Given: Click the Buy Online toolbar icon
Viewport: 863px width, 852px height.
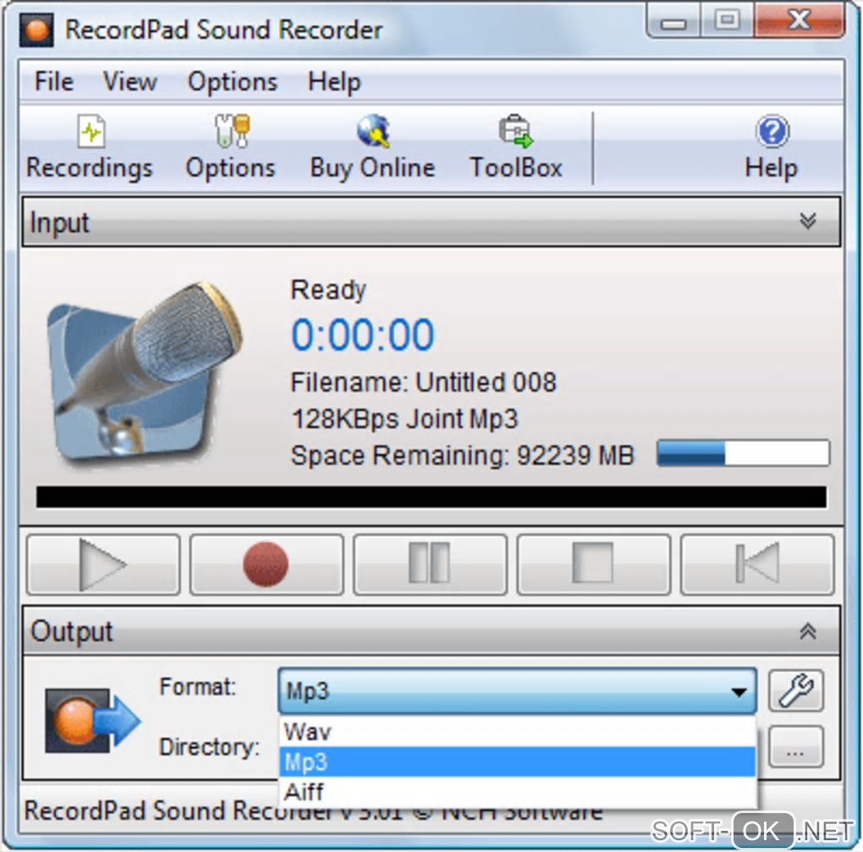Looking at the screenshot, I should (372, 147).
